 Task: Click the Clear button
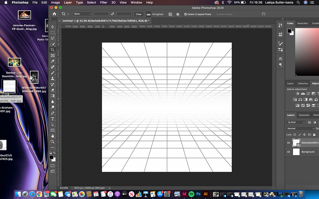coord(139,14)
